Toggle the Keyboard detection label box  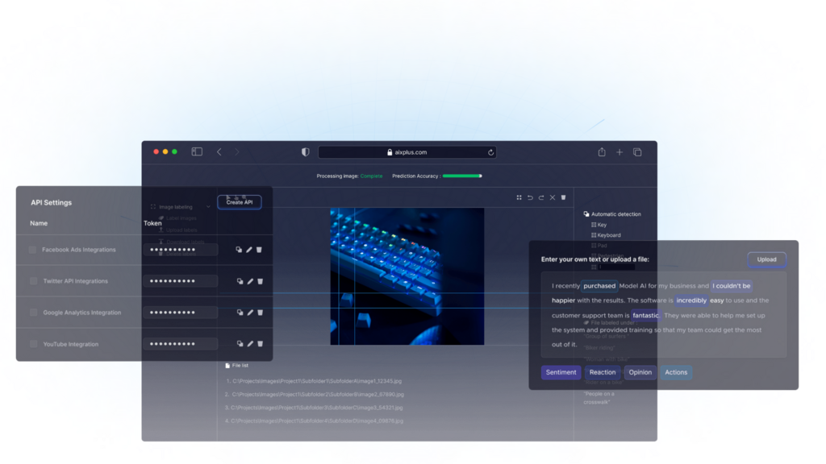594,235
